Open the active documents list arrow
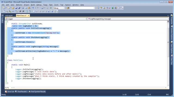The height and width of the screenshot is (97, 174). coord(168,16)
